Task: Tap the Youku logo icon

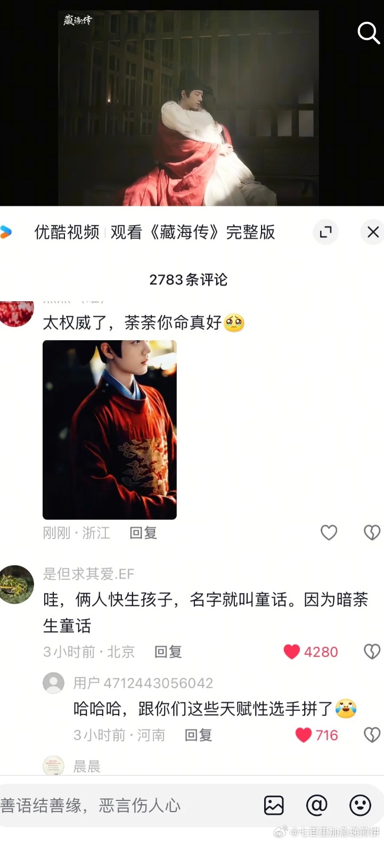Action: coord(6,232)
